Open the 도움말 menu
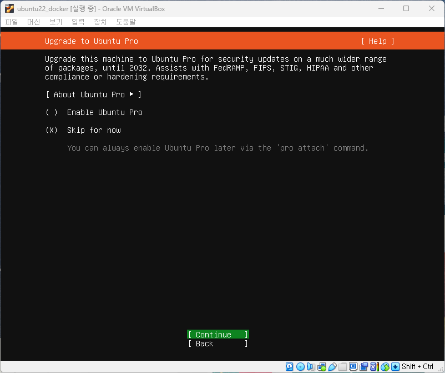 [126, 22]
